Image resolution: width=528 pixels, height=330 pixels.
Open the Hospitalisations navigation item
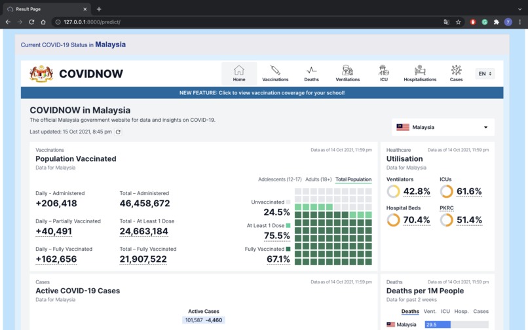tap(420, 73)
